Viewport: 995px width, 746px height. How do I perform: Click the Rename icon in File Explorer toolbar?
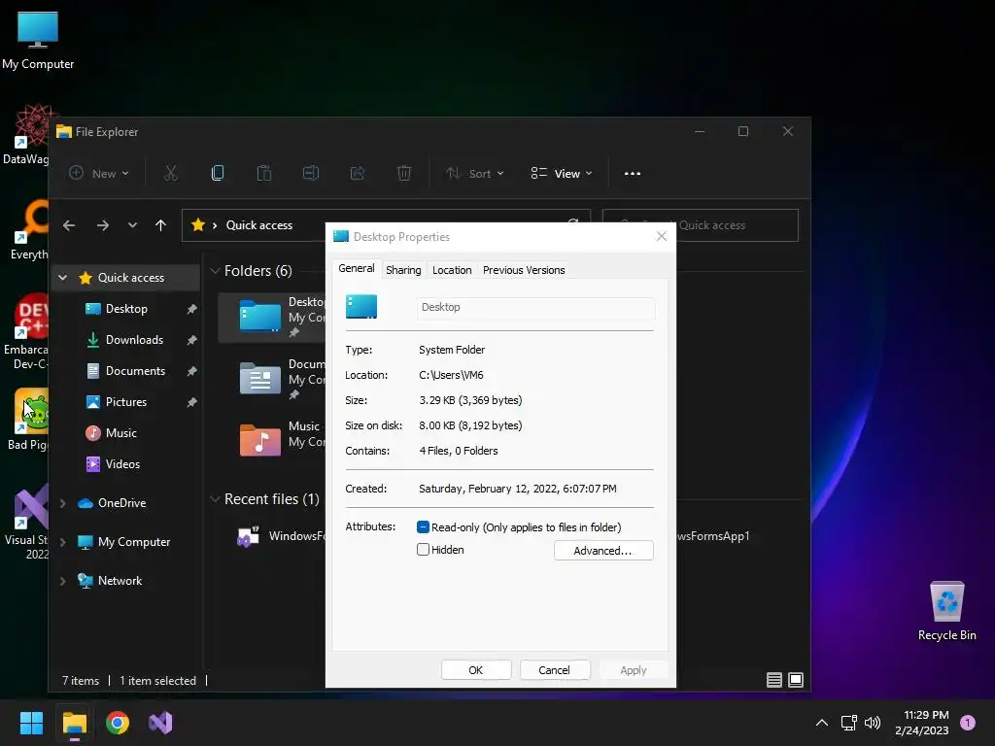[310, 173]
